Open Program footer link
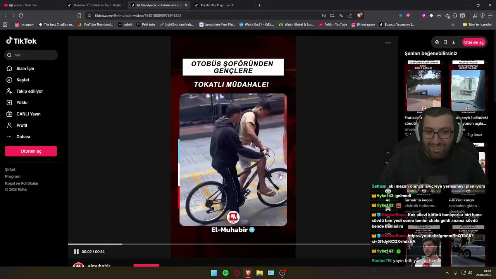The width and height of the screenshot is (496, 279). coord(12,176)
